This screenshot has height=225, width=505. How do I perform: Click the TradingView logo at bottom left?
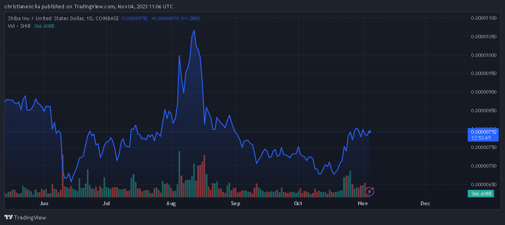click(x=25, y=217)
